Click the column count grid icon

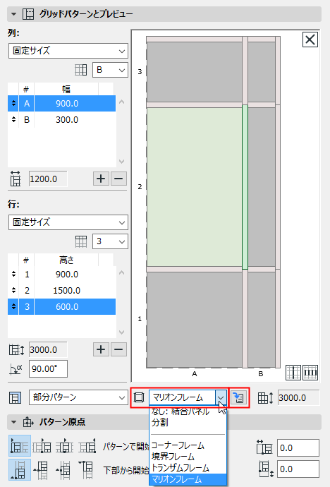coord(80,70)
